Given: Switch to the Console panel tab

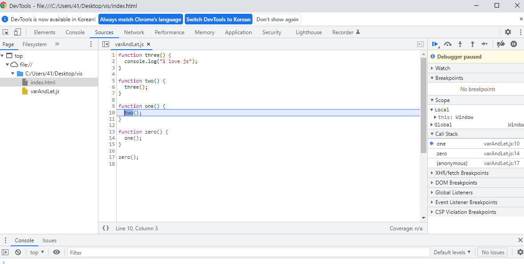Looking at the screenshot, I should click(75, 32).
